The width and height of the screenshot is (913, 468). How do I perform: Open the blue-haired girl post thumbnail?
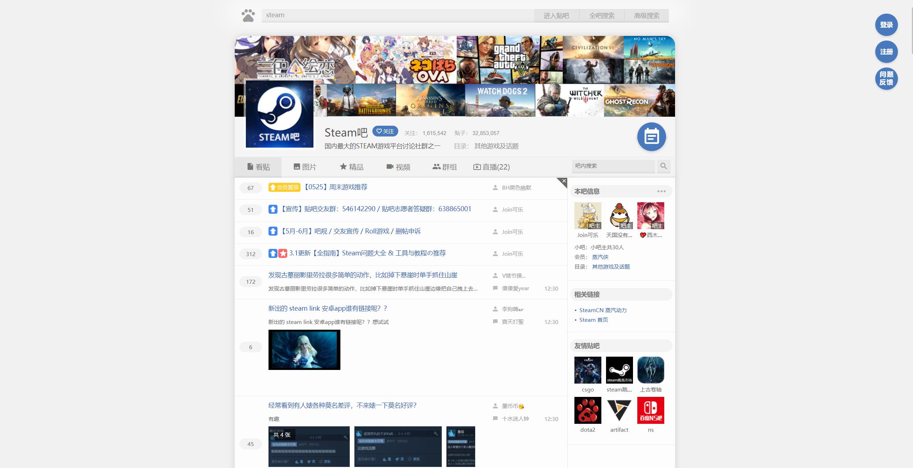coord(304,350)
